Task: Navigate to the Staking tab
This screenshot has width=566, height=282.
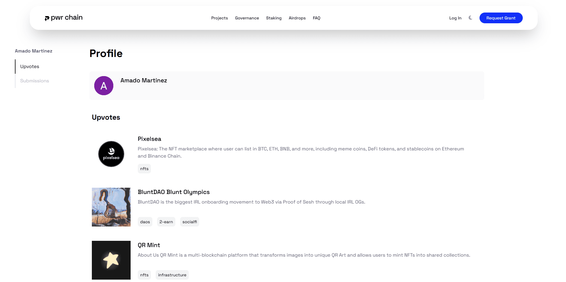Action: 273,18
